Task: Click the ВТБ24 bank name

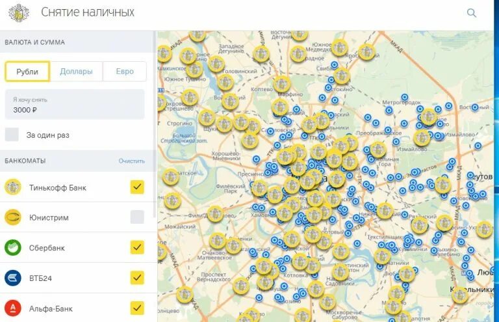Action: click(x=40, y=278)
